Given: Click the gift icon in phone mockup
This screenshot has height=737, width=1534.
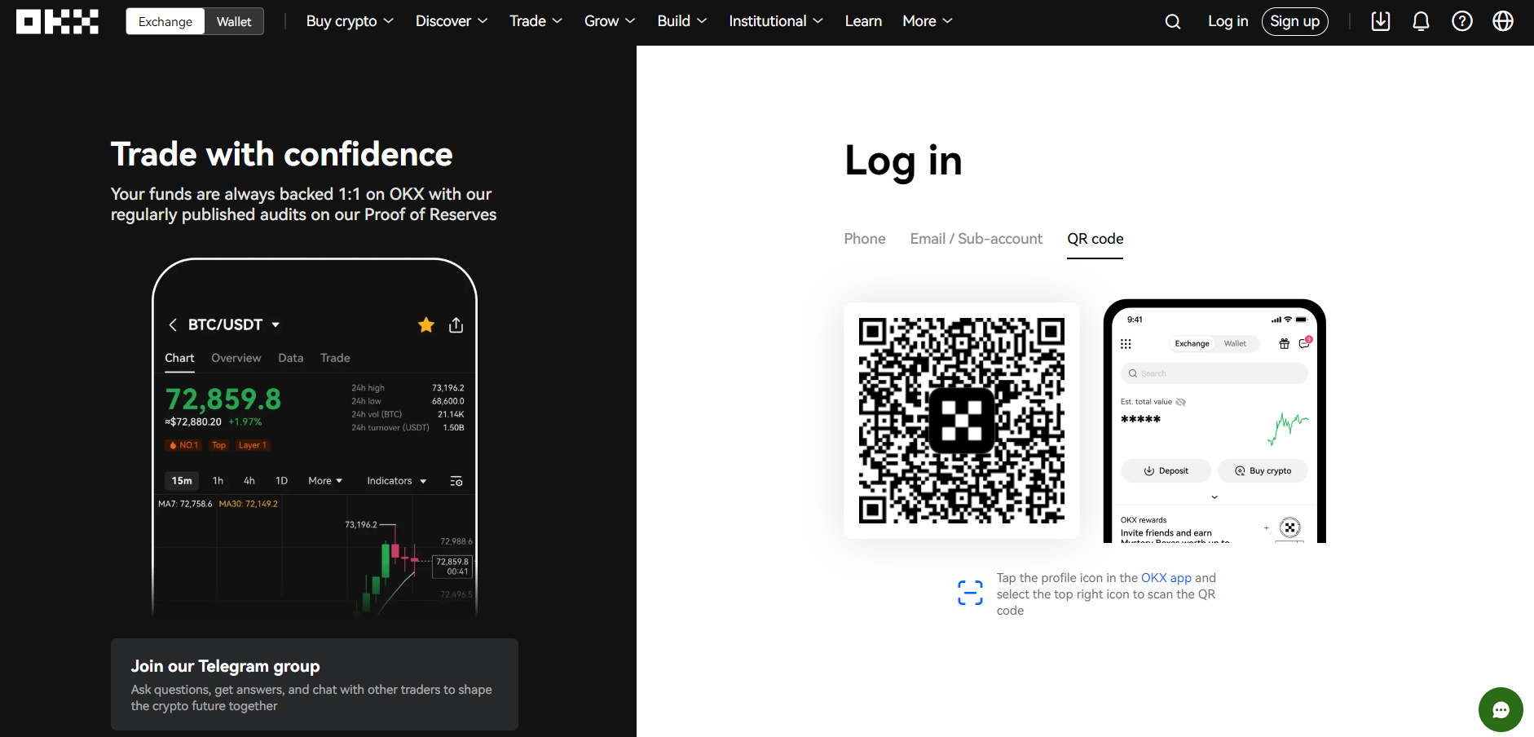Looking at the screenshot, I should pyautogui.click(x=1285, y=344).
